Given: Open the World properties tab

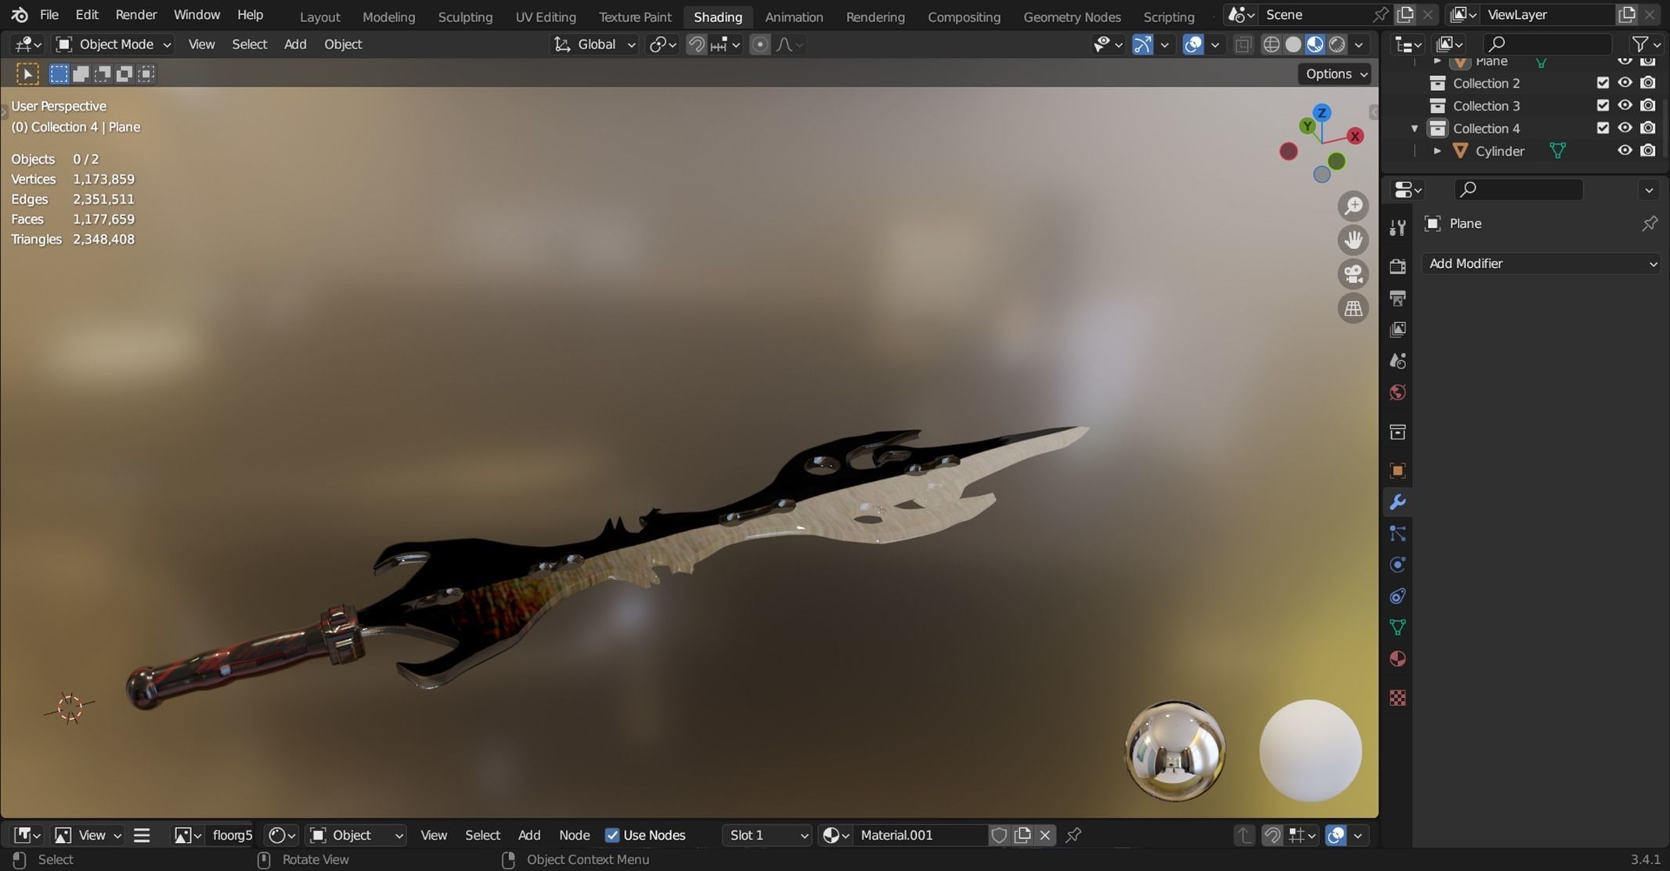Looking at the screenshot, I should [x=1398, y=392].
